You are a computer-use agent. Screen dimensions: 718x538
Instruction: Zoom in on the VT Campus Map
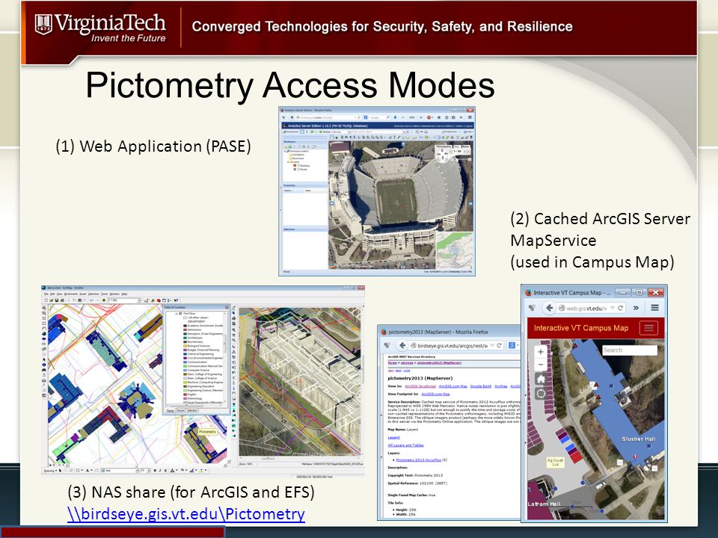pos(541,351)
